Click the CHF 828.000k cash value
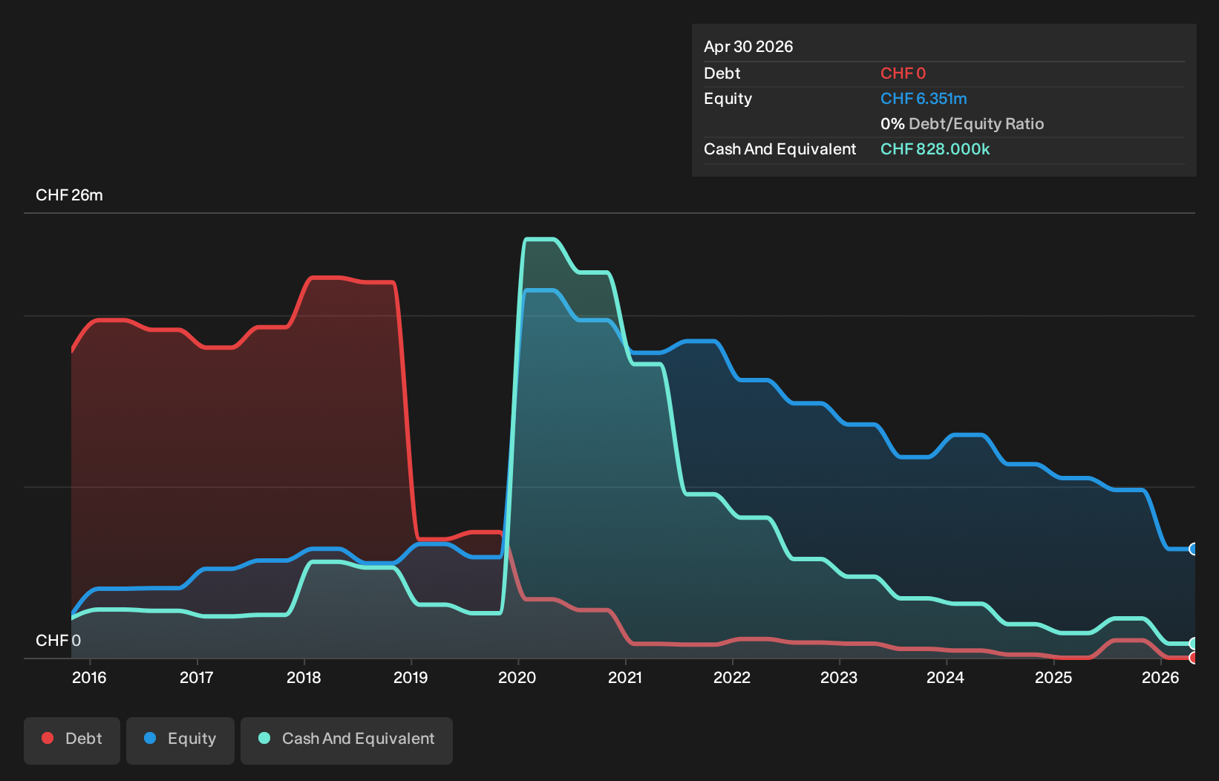 coord(935,149)
